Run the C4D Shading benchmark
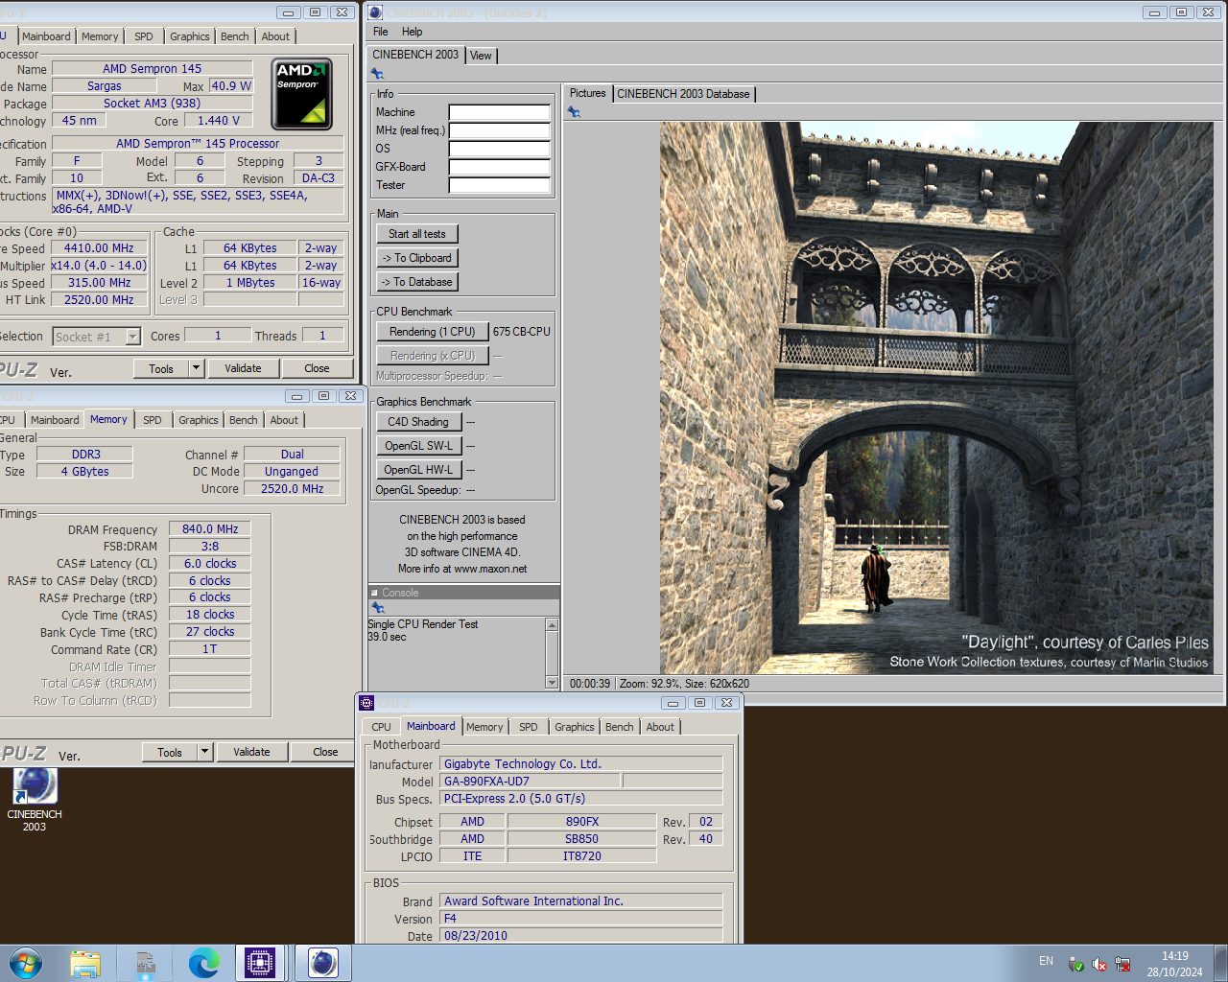 coord(418,422)
